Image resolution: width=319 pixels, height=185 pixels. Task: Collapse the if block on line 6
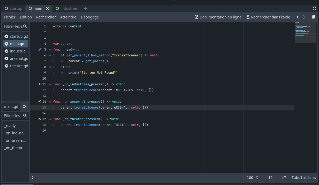(x=50, y=55)
